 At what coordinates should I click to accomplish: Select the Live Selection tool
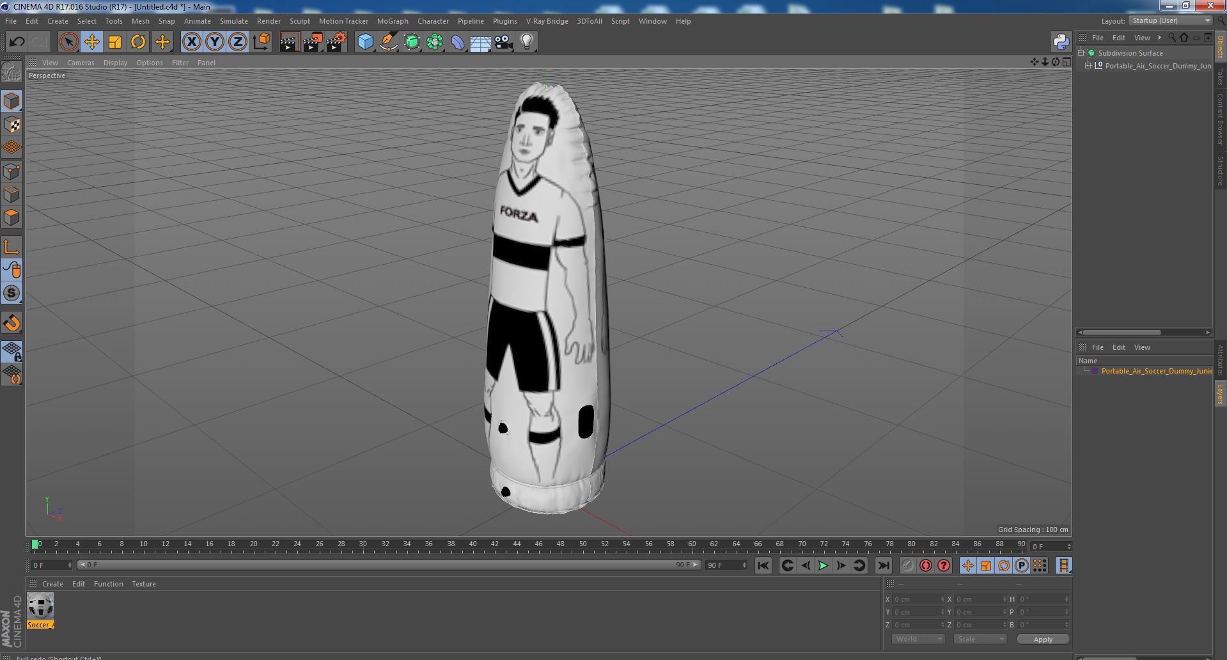(x=68, y=42)
